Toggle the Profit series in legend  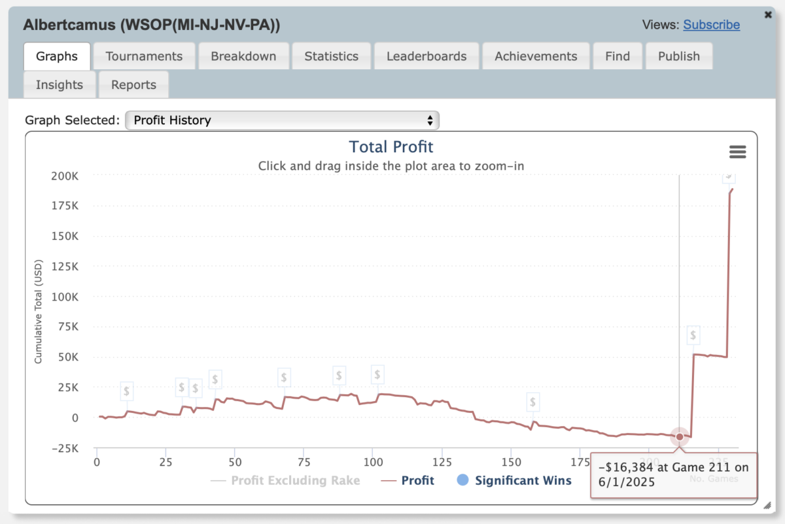point(409,481)
